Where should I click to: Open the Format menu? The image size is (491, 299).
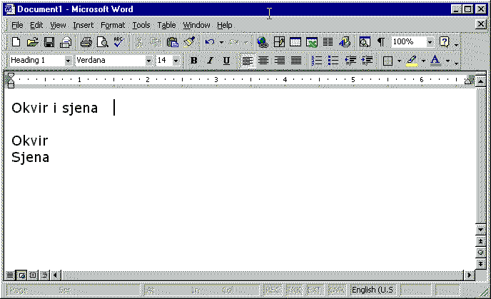[x=113, y=25]
